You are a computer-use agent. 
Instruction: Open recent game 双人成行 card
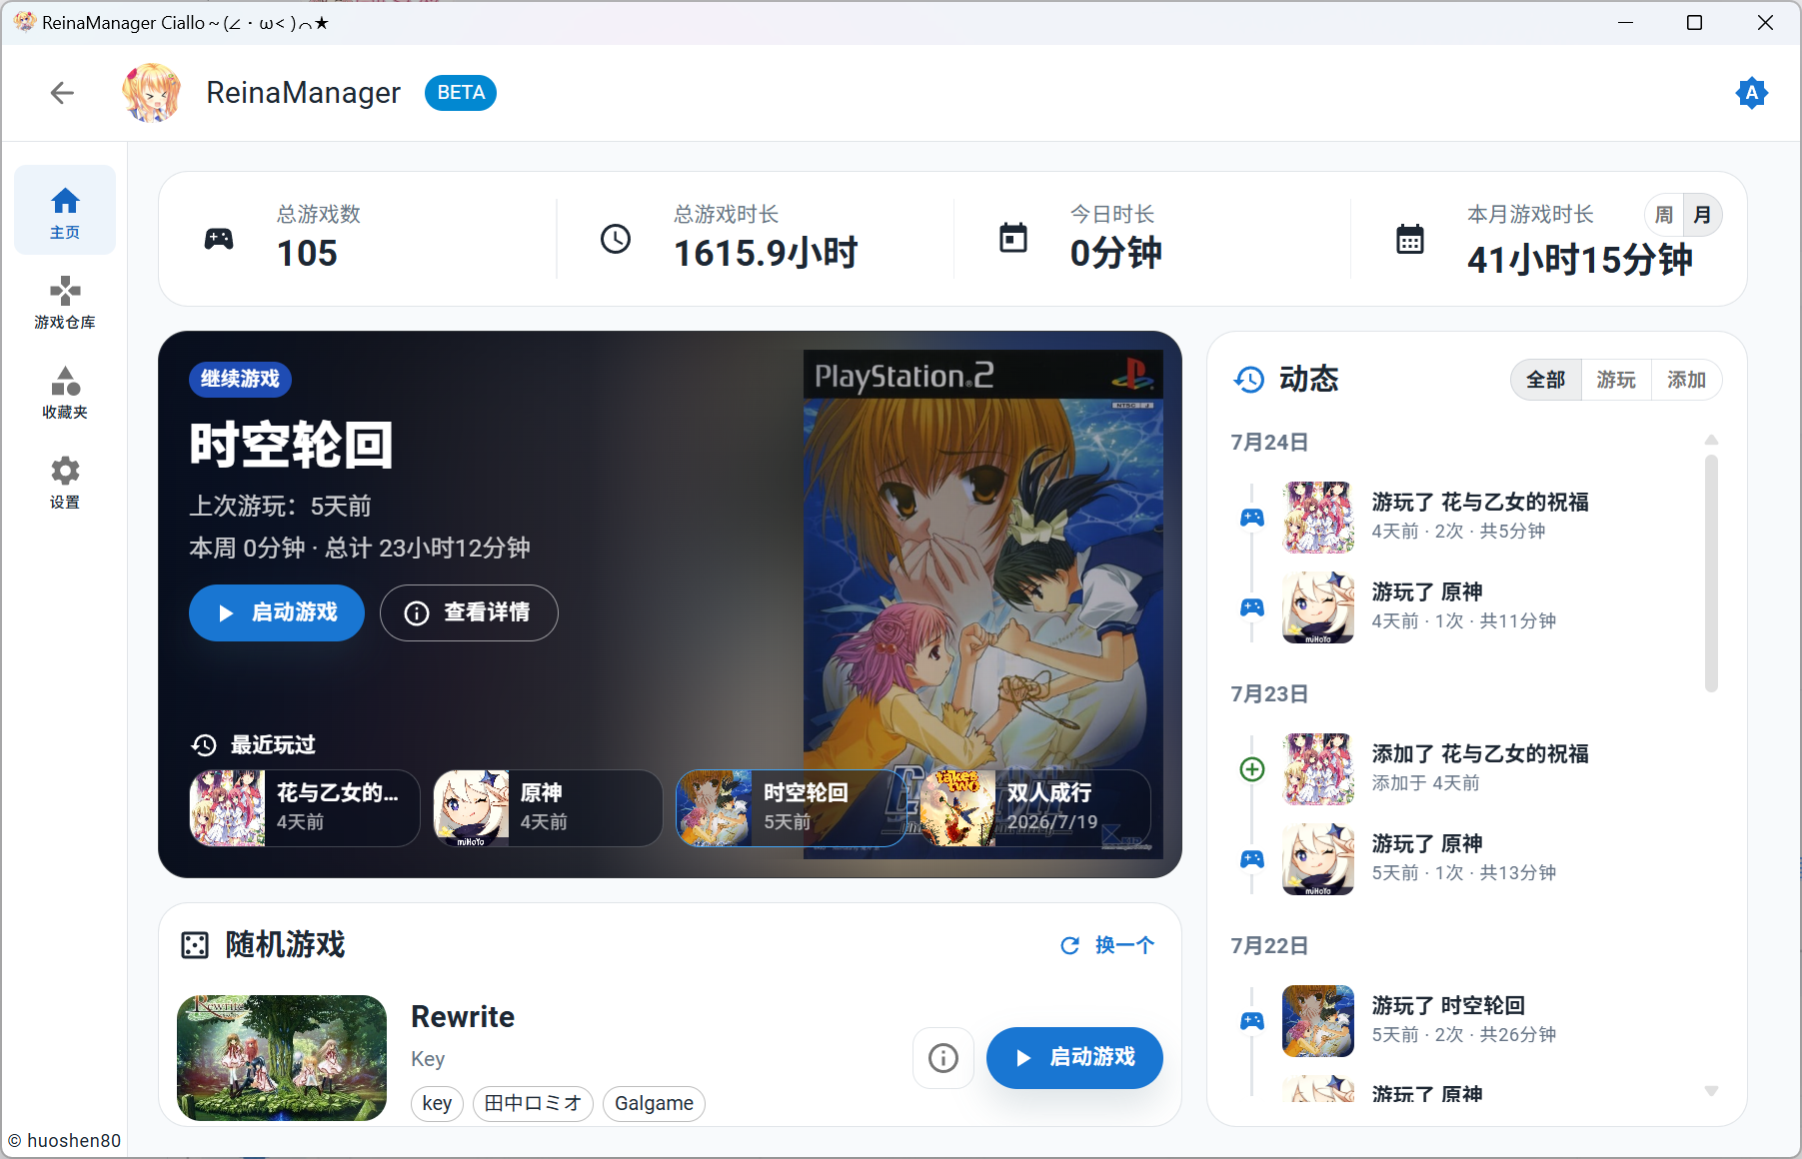[x=1034, y=808]
